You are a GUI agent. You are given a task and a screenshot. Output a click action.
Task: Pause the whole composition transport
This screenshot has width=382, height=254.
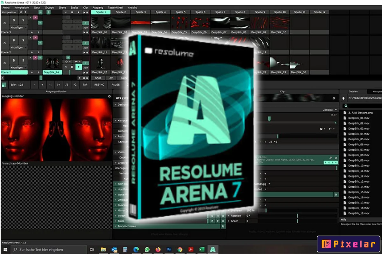[x=72, y=12]
